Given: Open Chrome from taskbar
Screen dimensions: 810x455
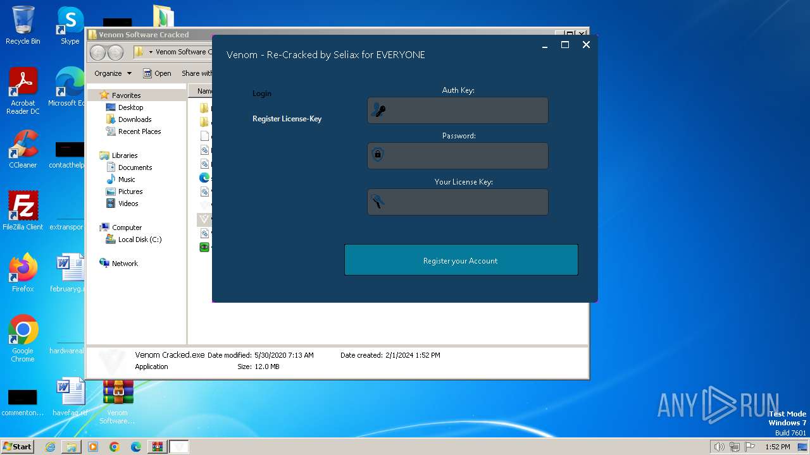Looking at the screenshot, I should (115, 447).
